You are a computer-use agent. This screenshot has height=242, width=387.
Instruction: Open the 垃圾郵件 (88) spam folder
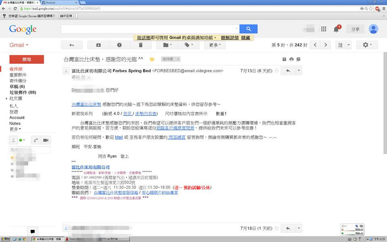click(23, 92)
